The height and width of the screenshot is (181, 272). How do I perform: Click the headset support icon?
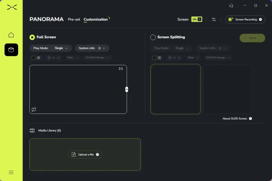[231, 5]
